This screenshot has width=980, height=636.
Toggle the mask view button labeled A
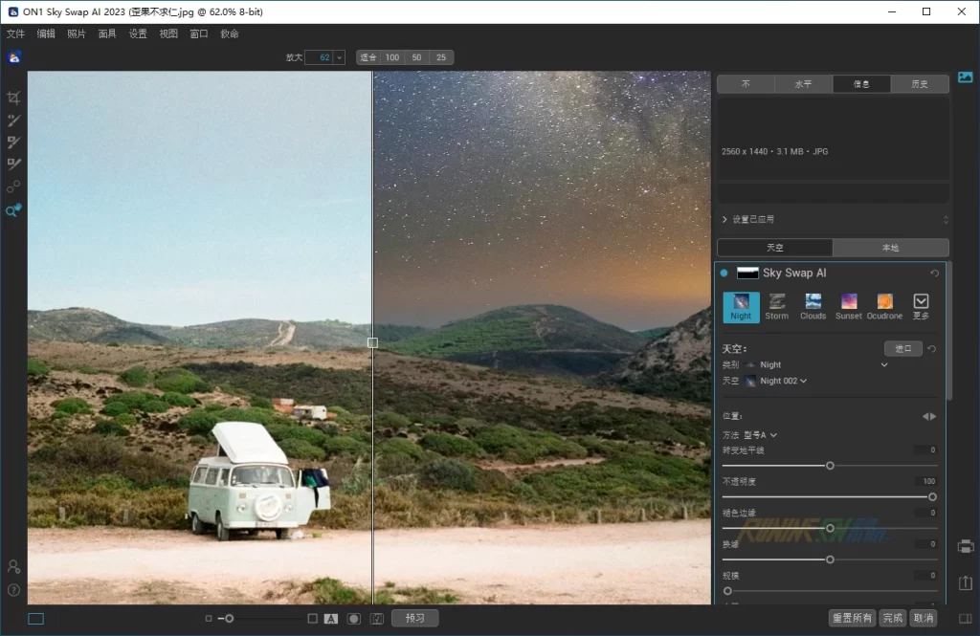click(331, 619)
